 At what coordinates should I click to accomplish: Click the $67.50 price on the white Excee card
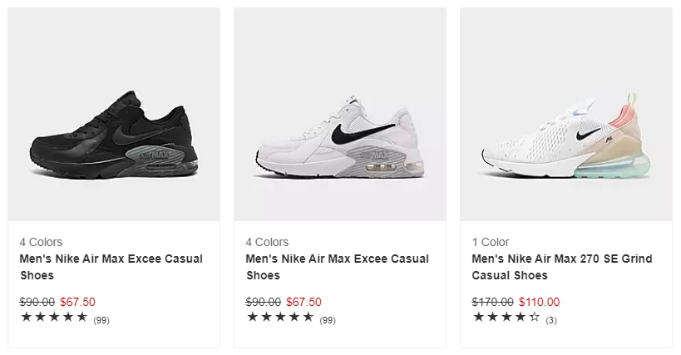pyautogui.click(x=303, y=302)
